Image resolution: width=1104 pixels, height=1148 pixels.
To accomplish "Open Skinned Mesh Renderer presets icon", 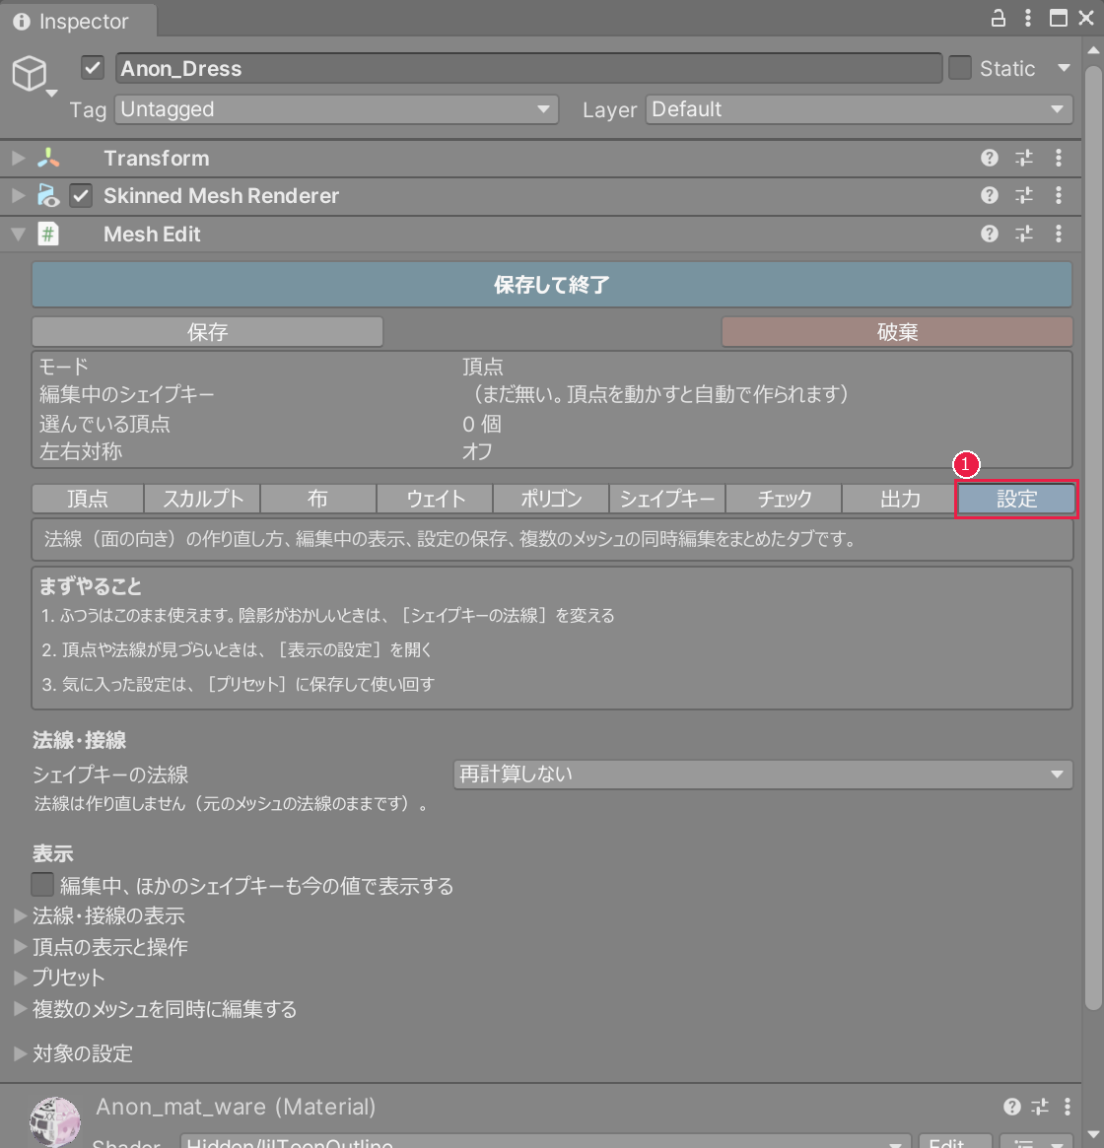I will [1024, 195].
